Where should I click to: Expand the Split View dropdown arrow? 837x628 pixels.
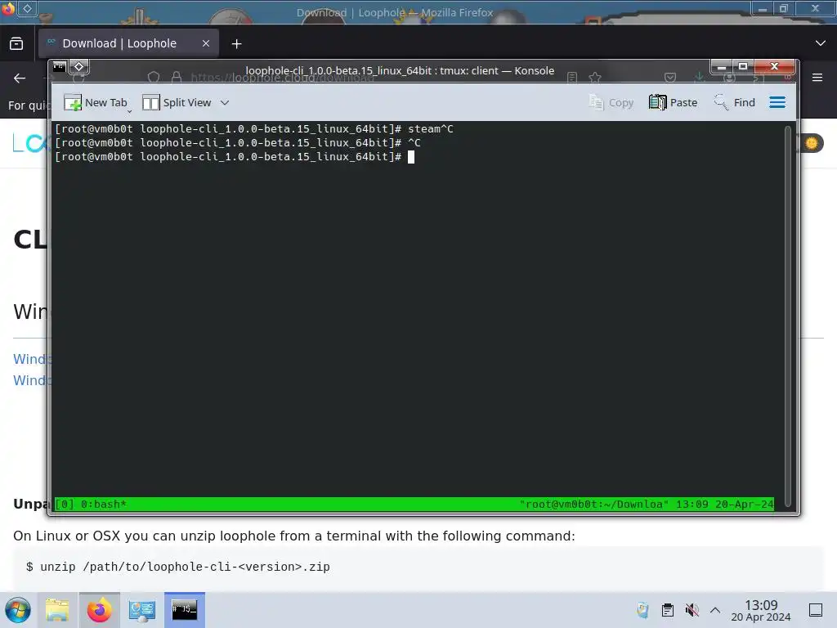click(225, 102)
